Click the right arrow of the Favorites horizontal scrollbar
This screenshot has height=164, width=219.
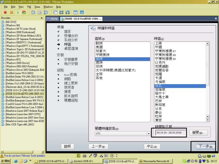(x=43, y=152)
